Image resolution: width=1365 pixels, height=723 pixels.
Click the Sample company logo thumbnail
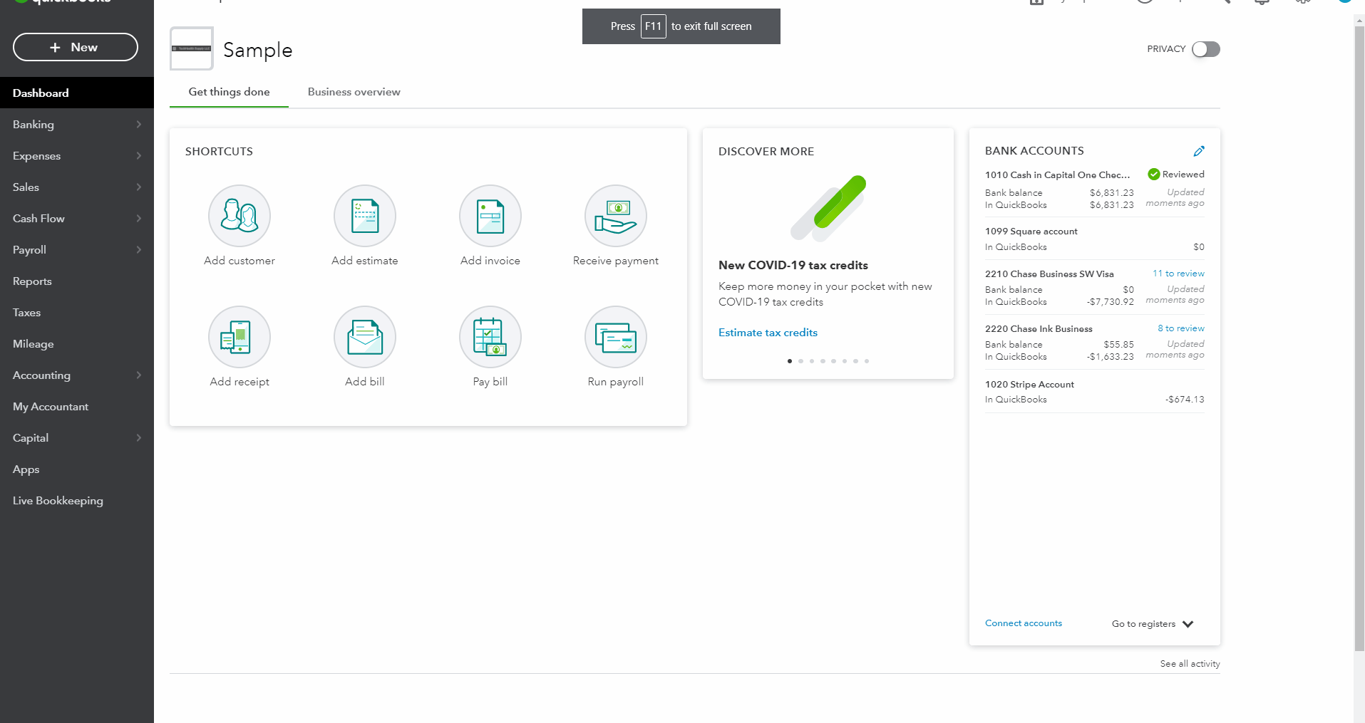pos(192,48)
